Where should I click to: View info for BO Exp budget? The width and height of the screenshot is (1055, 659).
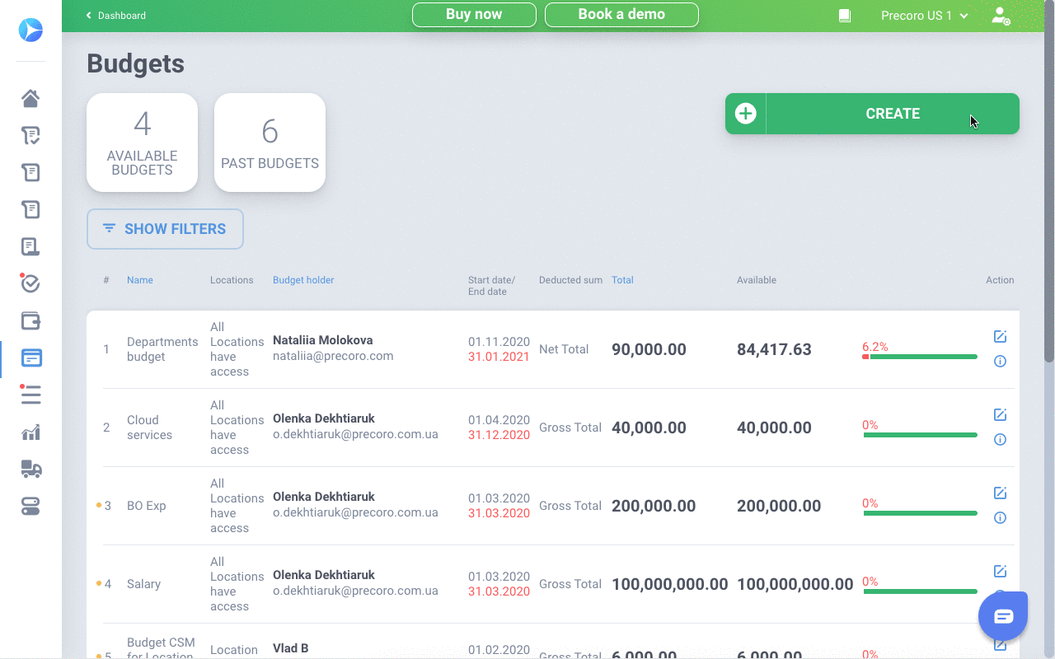(1000, 517)
